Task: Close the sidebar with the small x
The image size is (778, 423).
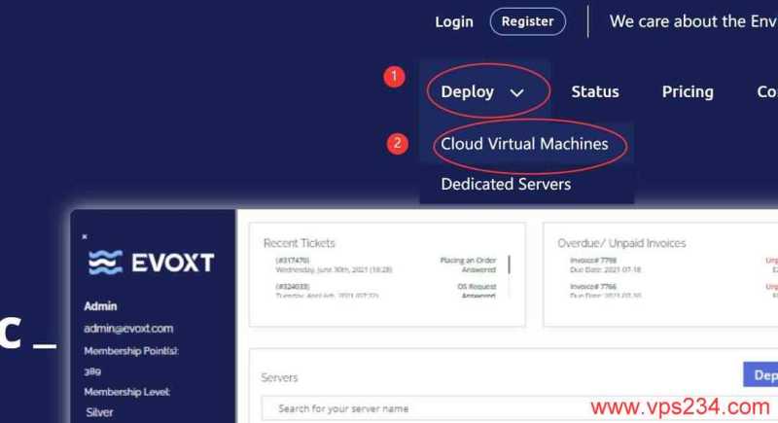Action: coord(85,236)
